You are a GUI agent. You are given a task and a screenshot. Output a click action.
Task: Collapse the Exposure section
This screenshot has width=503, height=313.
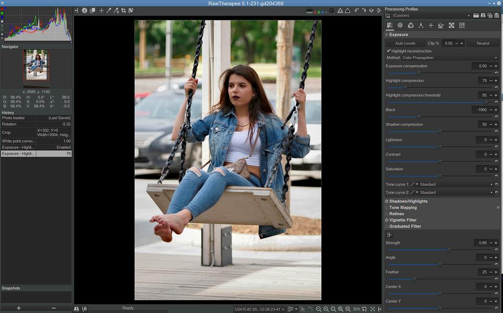point(387,34)
